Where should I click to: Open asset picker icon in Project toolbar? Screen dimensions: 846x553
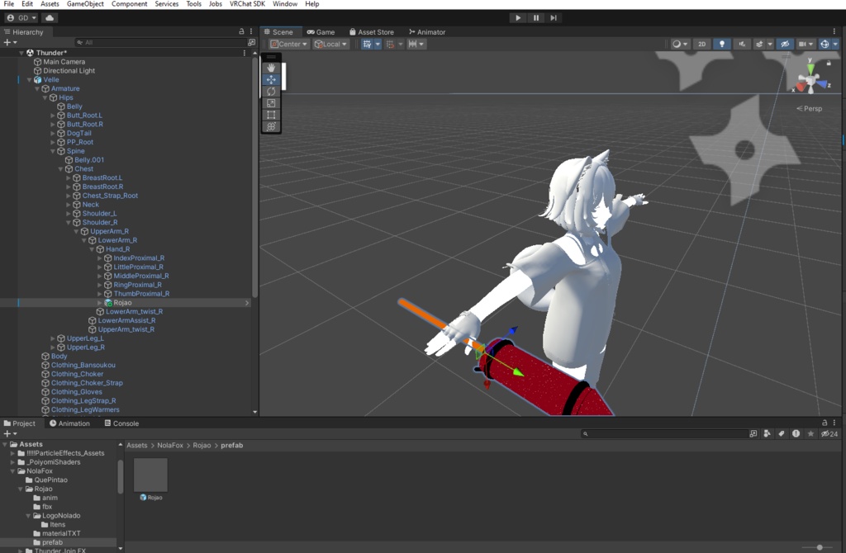(753, 433)
